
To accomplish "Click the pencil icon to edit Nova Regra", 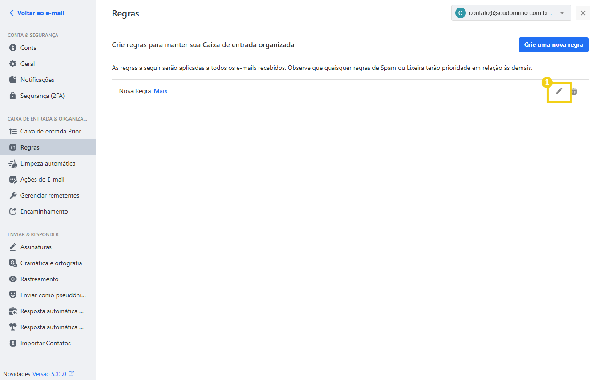I will click(559, 91).
